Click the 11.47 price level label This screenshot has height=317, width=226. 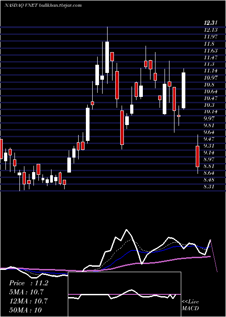click(x=211, y=58)
